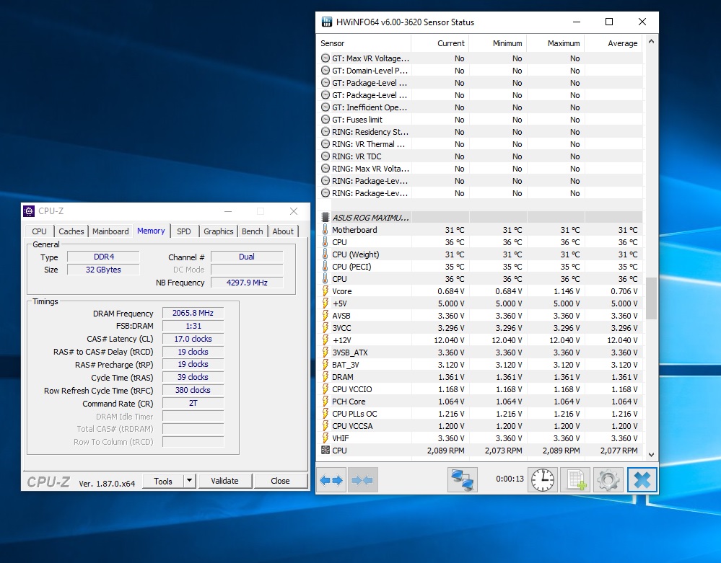Click the lightning icon beside AVSB
721x563 pixels.
pos(325,316)
